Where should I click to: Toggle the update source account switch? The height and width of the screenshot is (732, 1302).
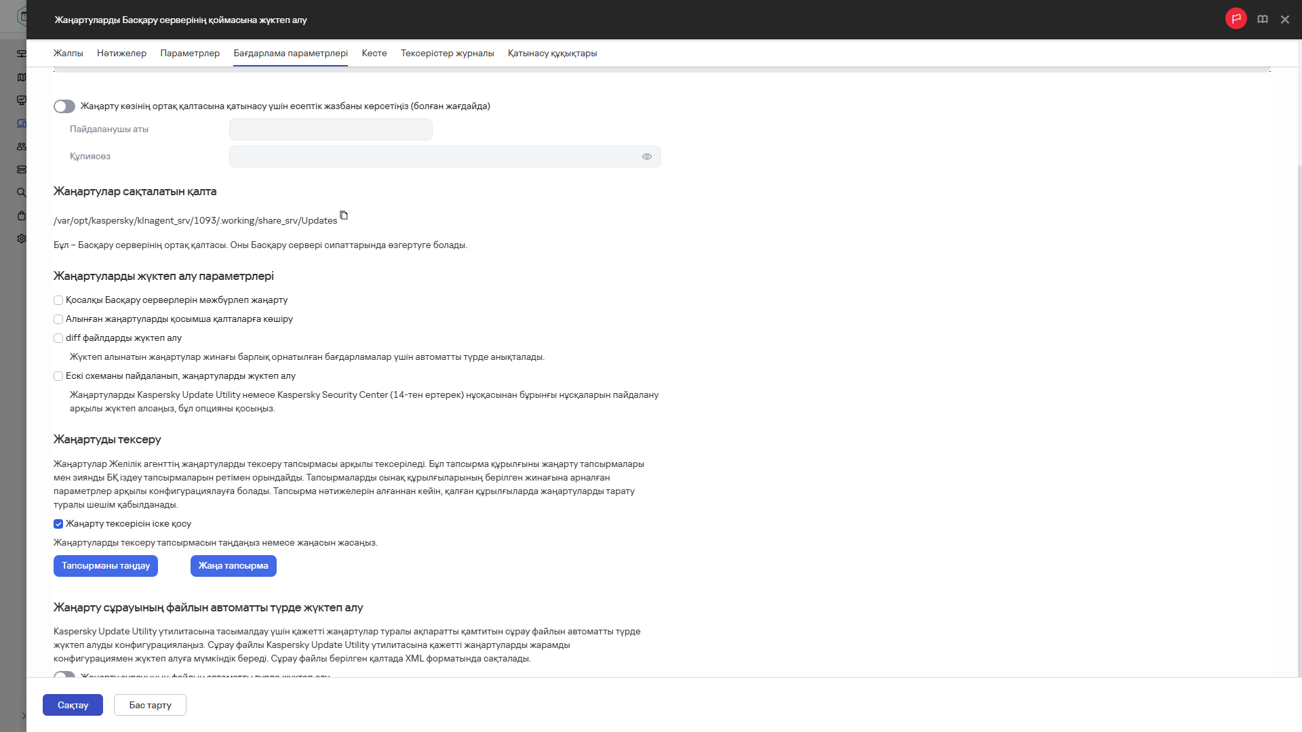64,106
